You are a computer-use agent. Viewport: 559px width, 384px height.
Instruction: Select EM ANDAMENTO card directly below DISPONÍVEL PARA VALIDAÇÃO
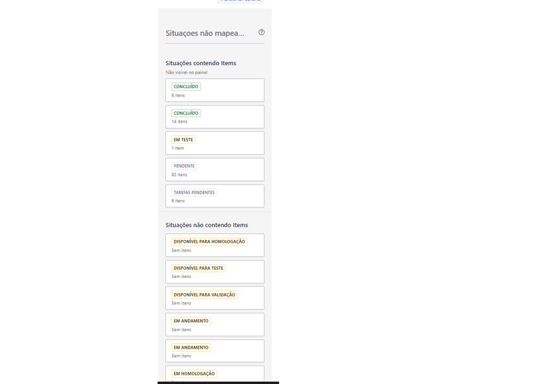click(x=215, y=325)
